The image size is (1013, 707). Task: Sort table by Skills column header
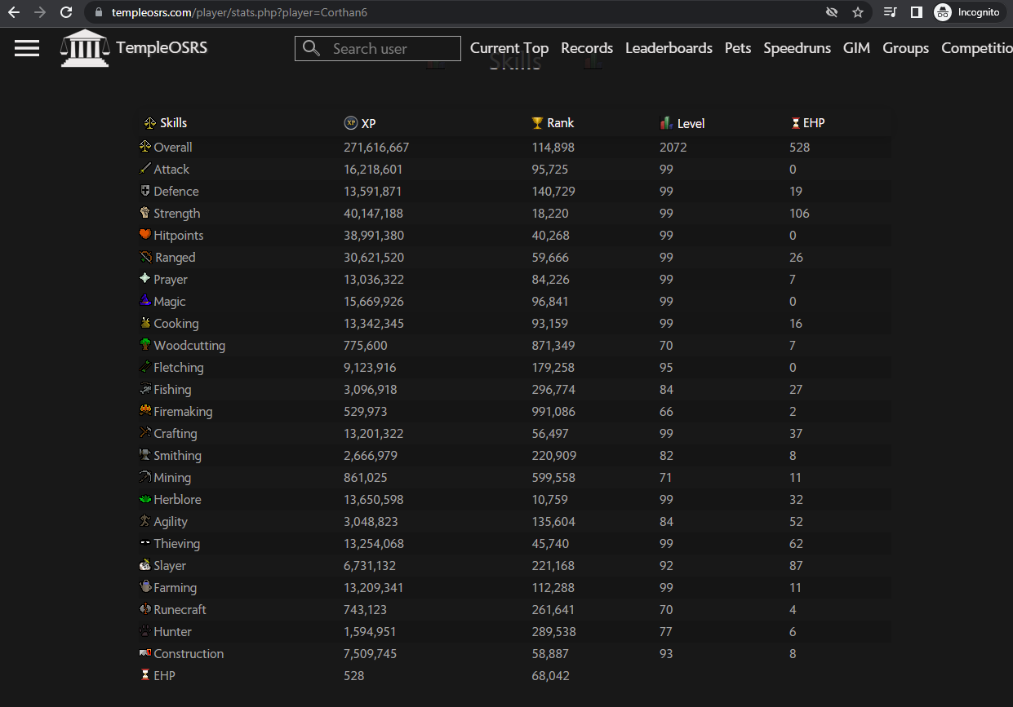coord(173,123)
